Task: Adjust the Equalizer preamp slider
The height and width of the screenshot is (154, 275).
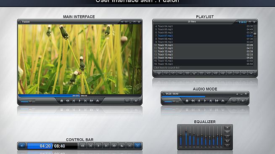Action: point(181,136)
